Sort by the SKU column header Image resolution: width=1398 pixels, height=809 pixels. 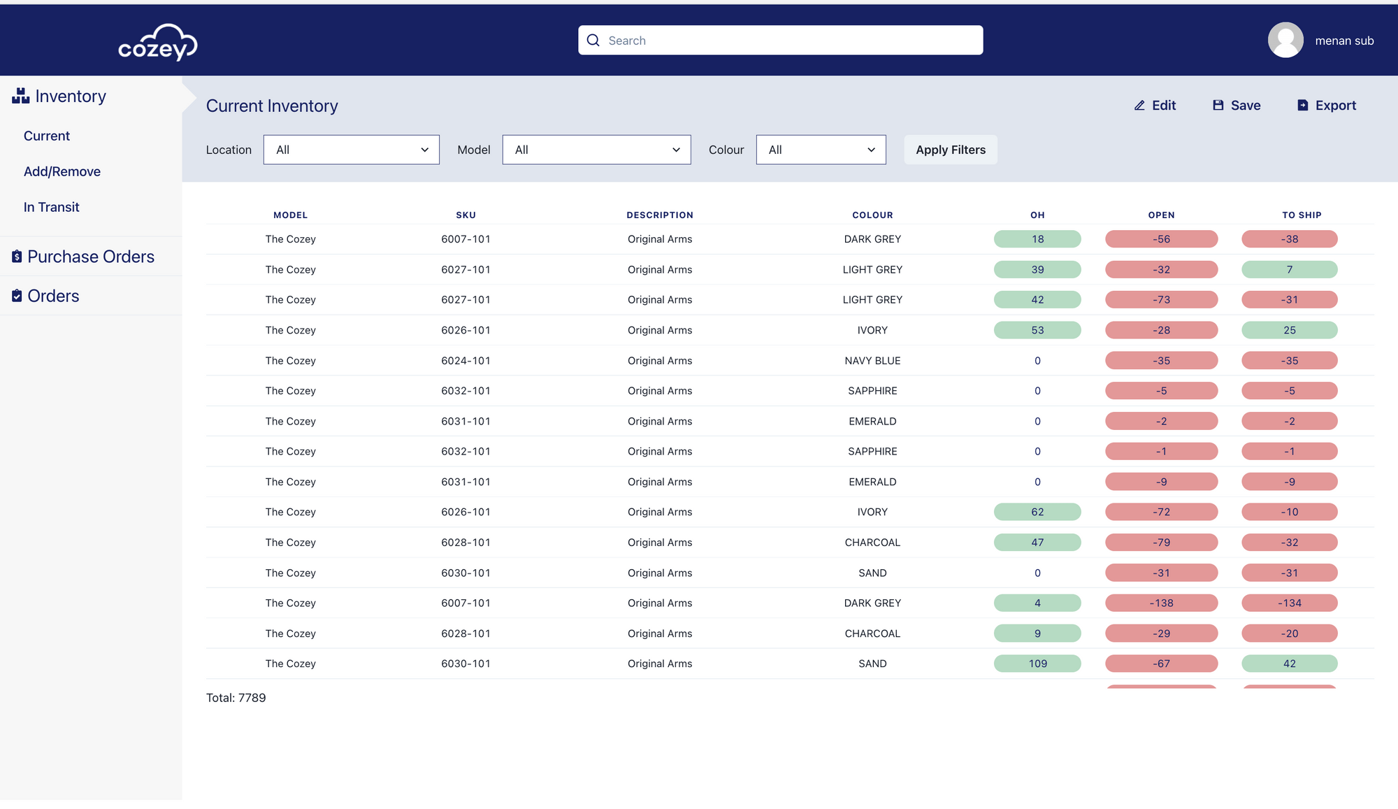pos(466,215)
